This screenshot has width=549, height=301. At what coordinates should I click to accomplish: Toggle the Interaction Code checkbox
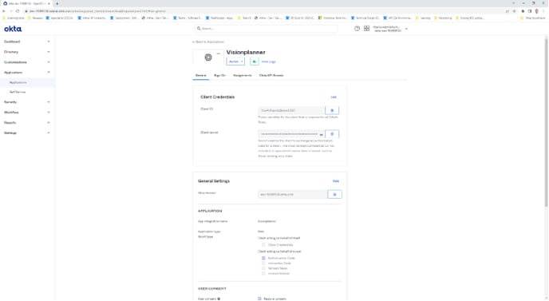click(x=263, y=263)
